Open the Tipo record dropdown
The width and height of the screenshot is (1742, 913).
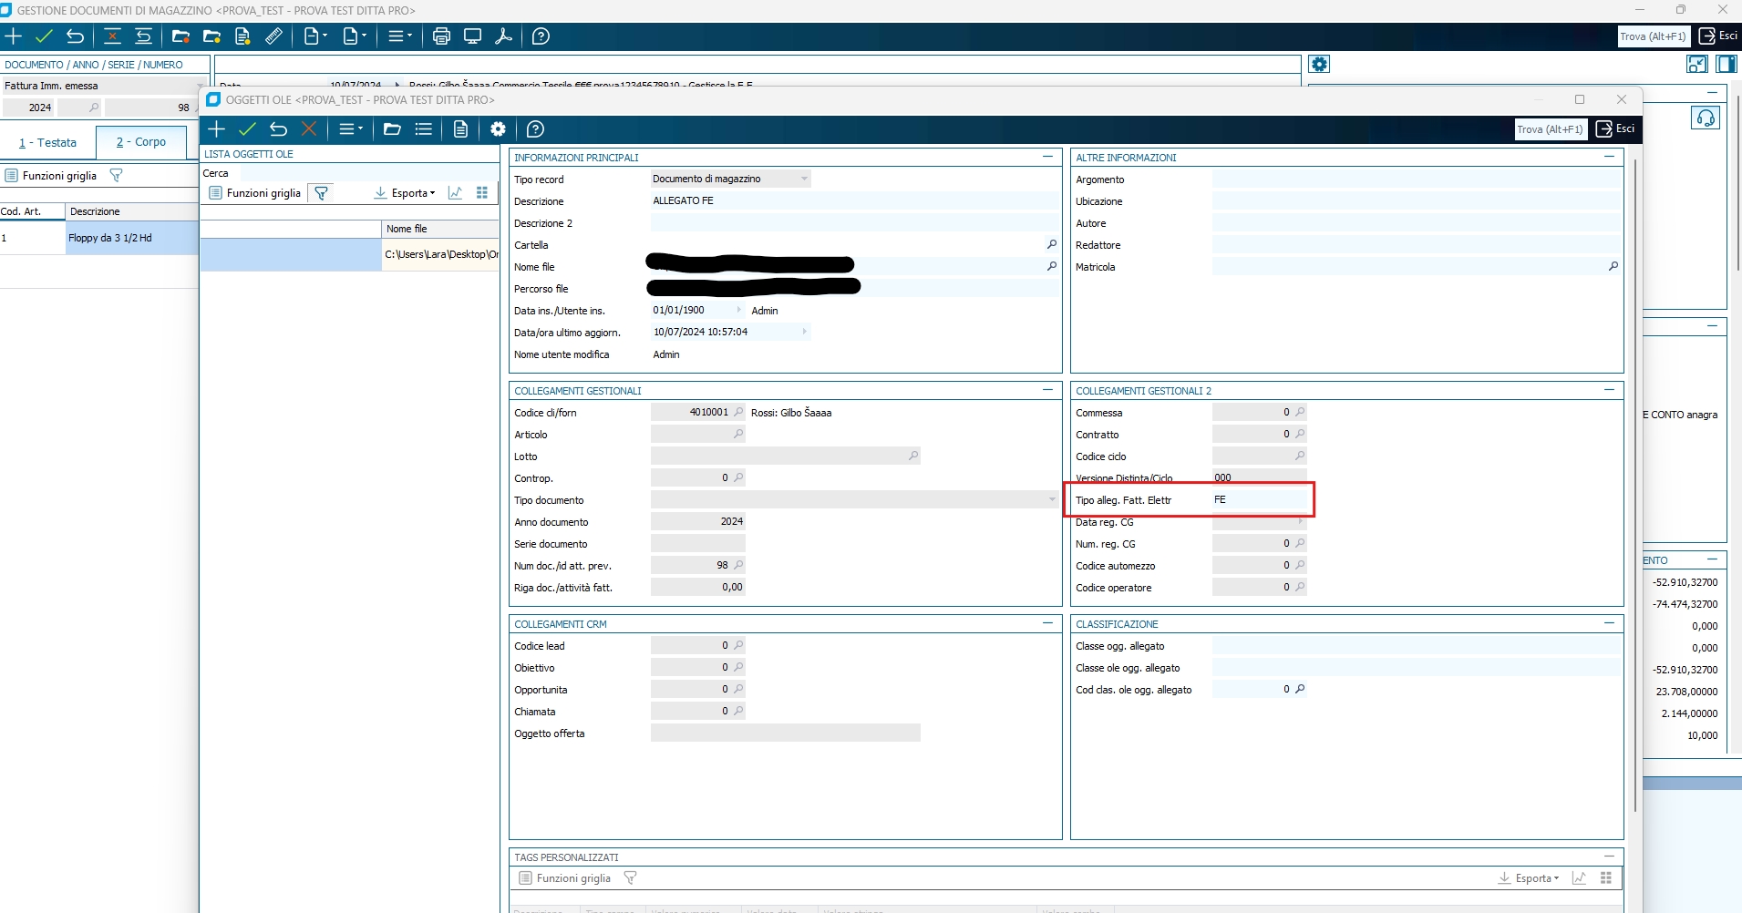803,180
